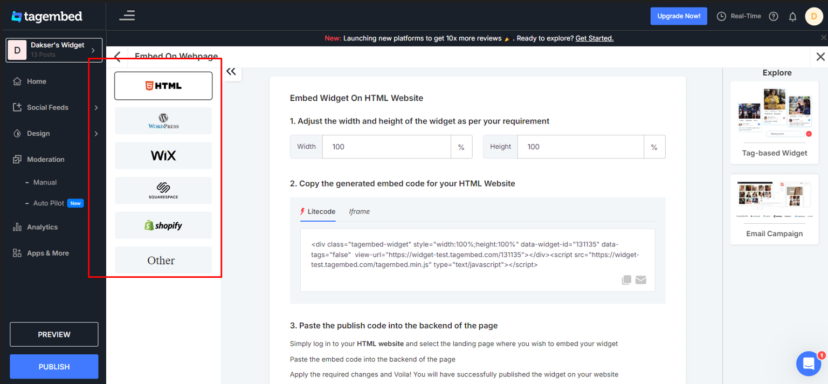This screenshot has width=828, height=384.
Task: Click the widget Width input field
Action: [386, 146]
